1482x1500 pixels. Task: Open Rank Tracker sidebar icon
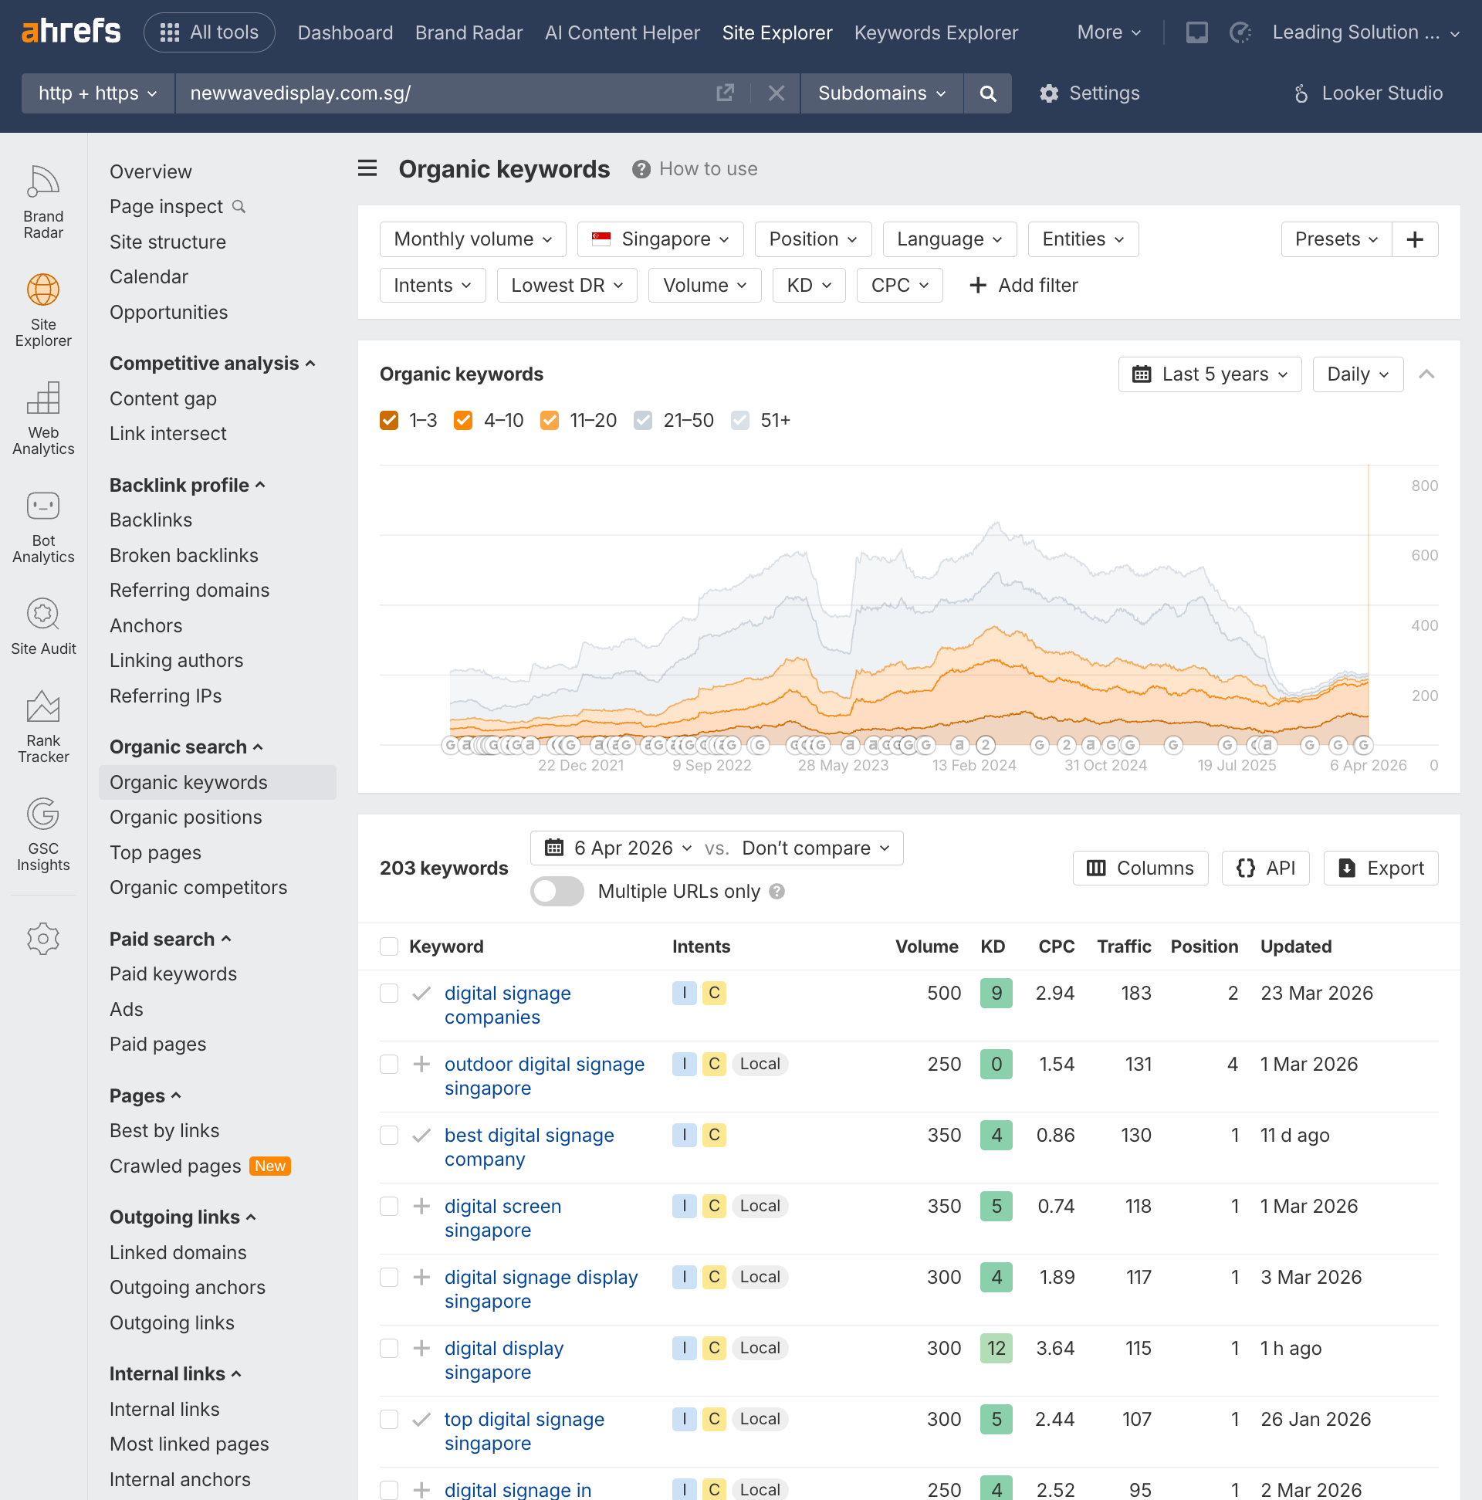42,726
